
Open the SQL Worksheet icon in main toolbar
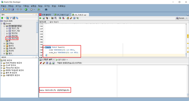pyautogui.click(x=39, y=10)
